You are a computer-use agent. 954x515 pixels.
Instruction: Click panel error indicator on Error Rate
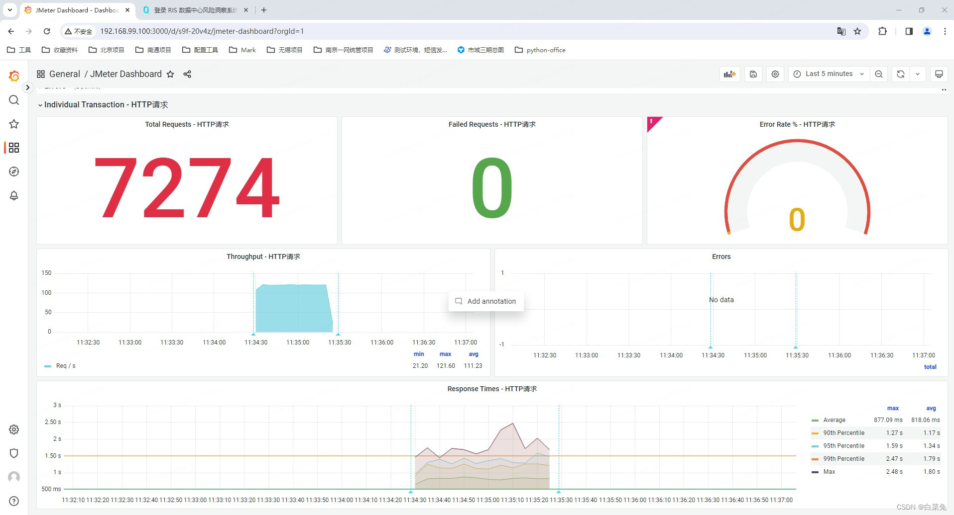[x=652, y=122]
